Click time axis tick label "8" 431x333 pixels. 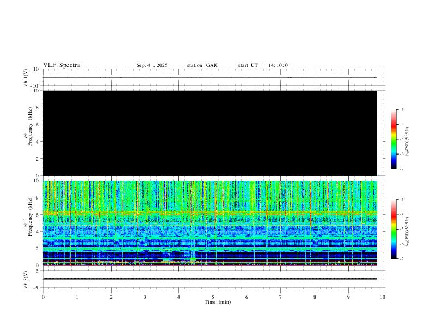315,297
